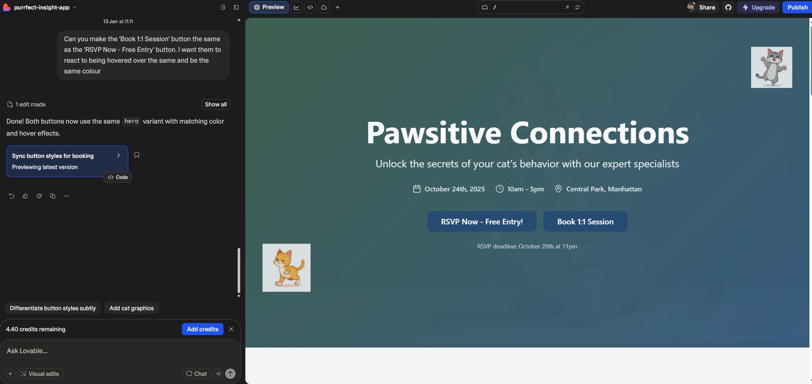The height and width of the screenshot is (384, 812).
Task: Toggle Visual edits mode
Action: coord(40,374)
